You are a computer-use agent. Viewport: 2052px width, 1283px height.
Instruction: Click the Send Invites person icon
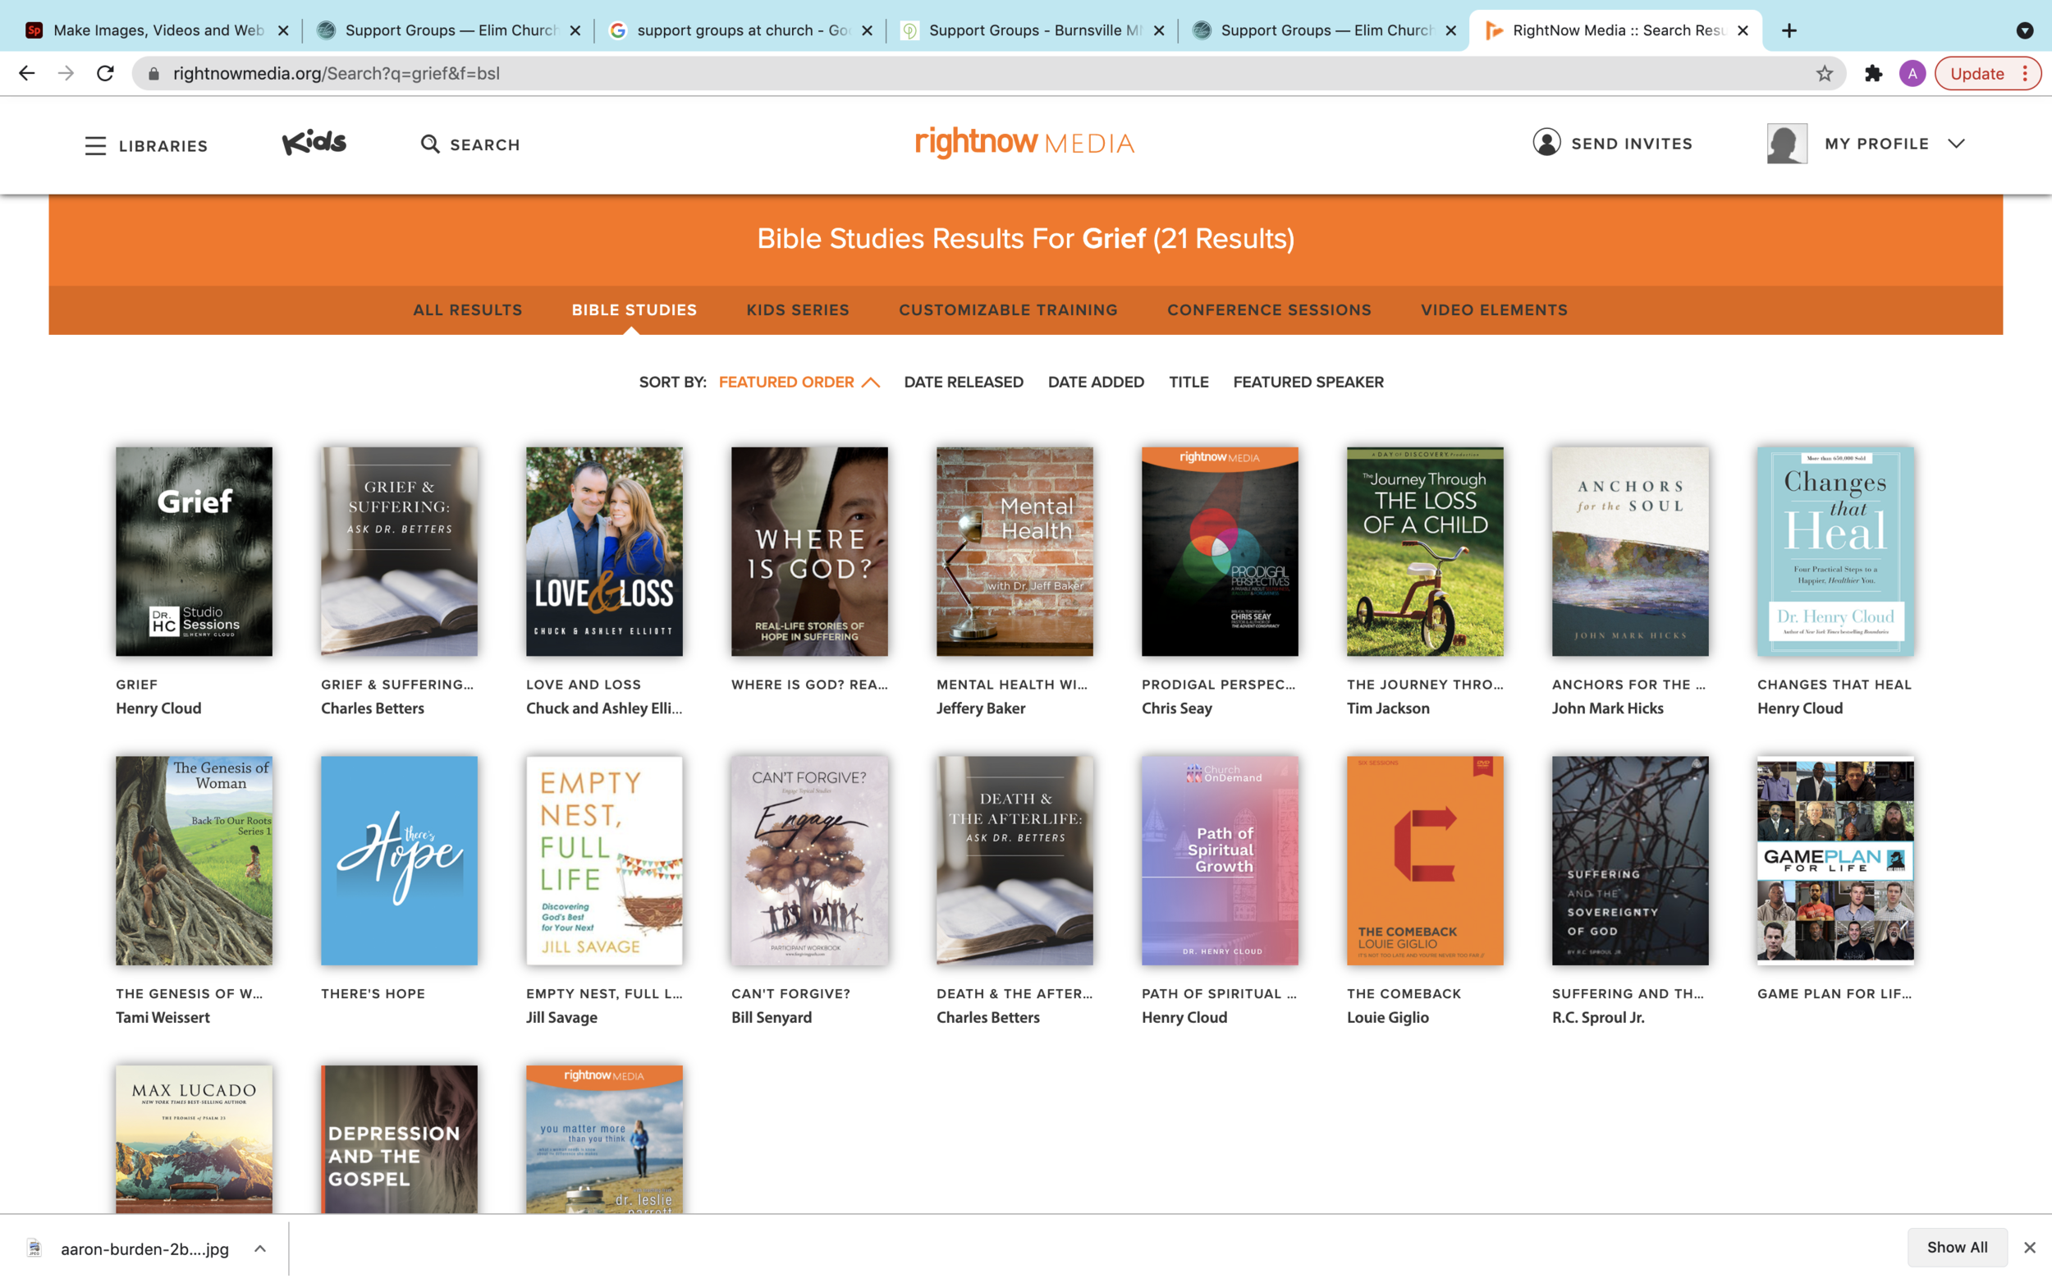pyautogui.click(x=1546, y=143)
